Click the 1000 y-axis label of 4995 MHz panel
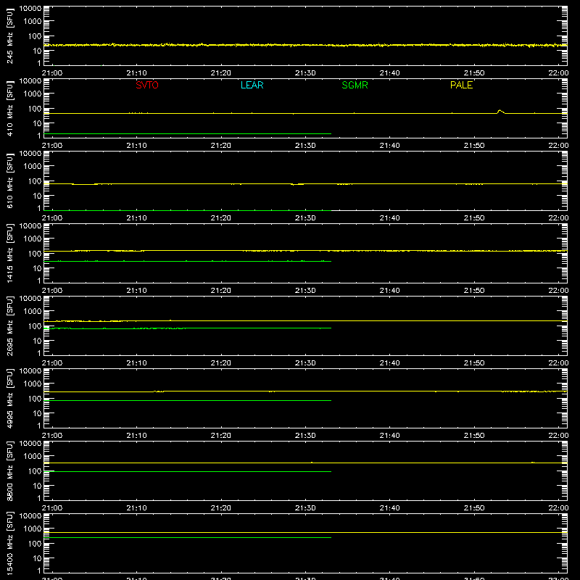Screen dimensions: 580x580 (x=33, y=384)
